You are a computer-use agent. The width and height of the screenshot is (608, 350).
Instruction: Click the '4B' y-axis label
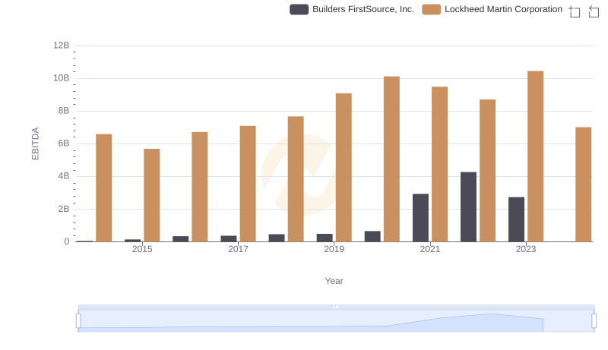tap(64, 176)
